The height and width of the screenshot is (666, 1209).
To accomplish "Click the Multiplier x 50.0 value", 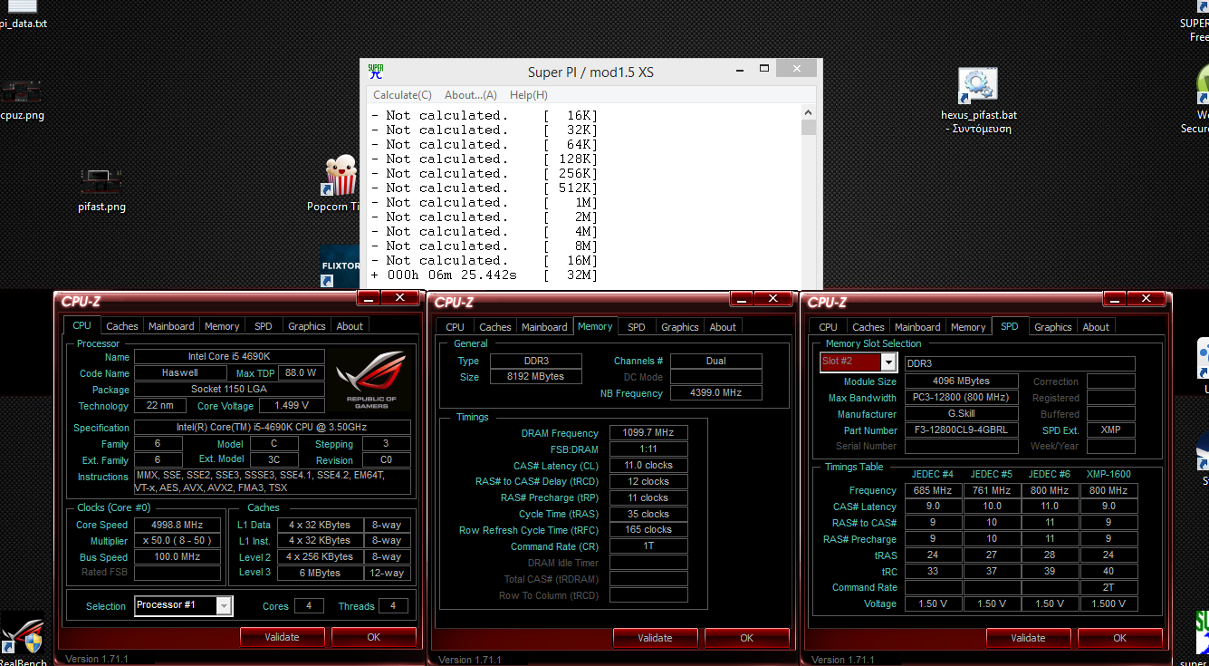I will pyautogui.click(x=178, y=541).
